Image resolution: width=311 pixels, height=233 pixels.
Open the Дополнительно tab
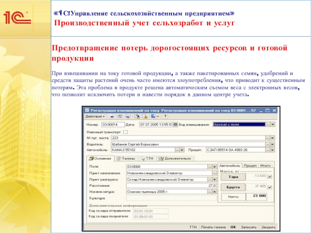coord(175,158)
